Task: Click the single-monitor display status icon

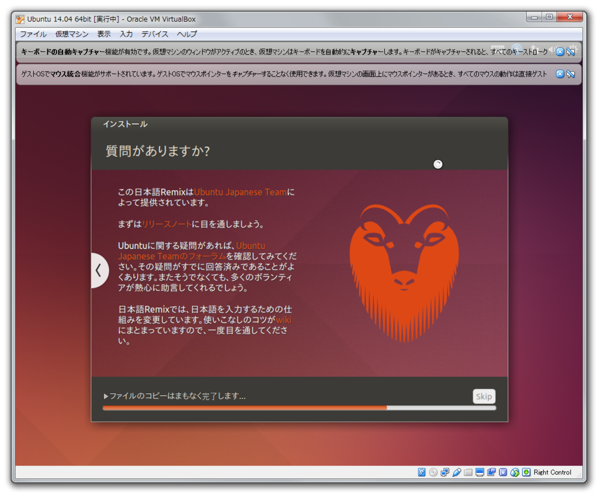Action: point(480,472)
